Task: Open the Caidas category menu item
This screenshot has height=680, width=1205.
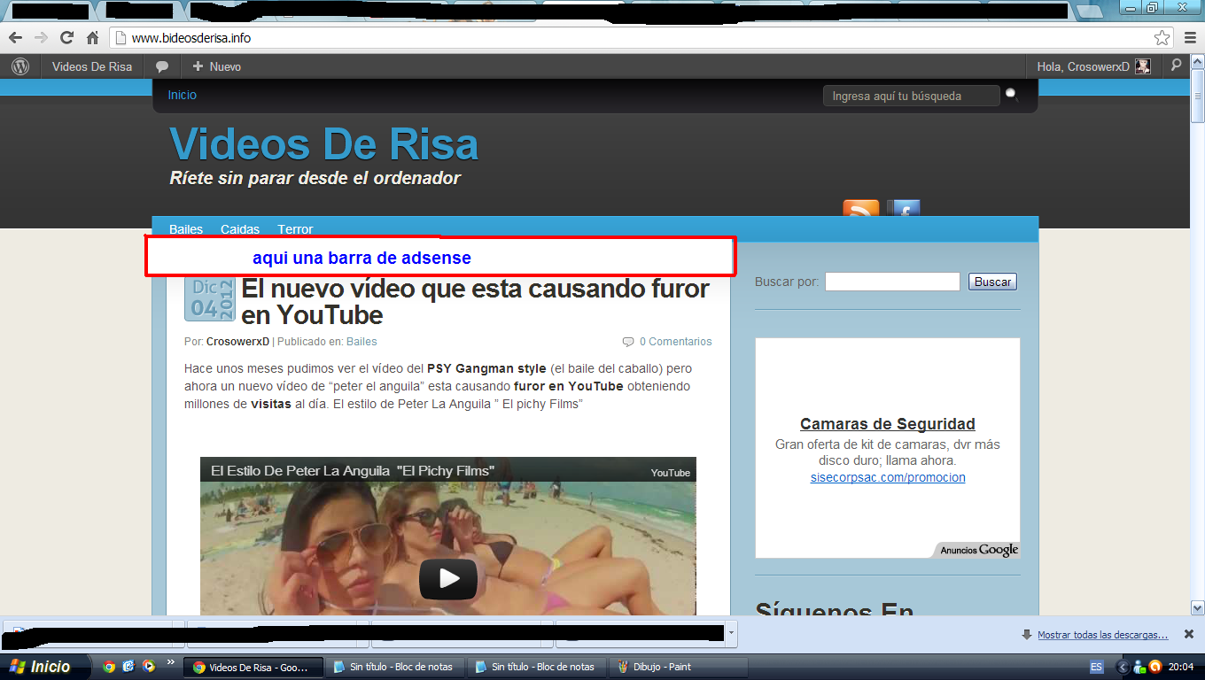Action: click(240, 229)
